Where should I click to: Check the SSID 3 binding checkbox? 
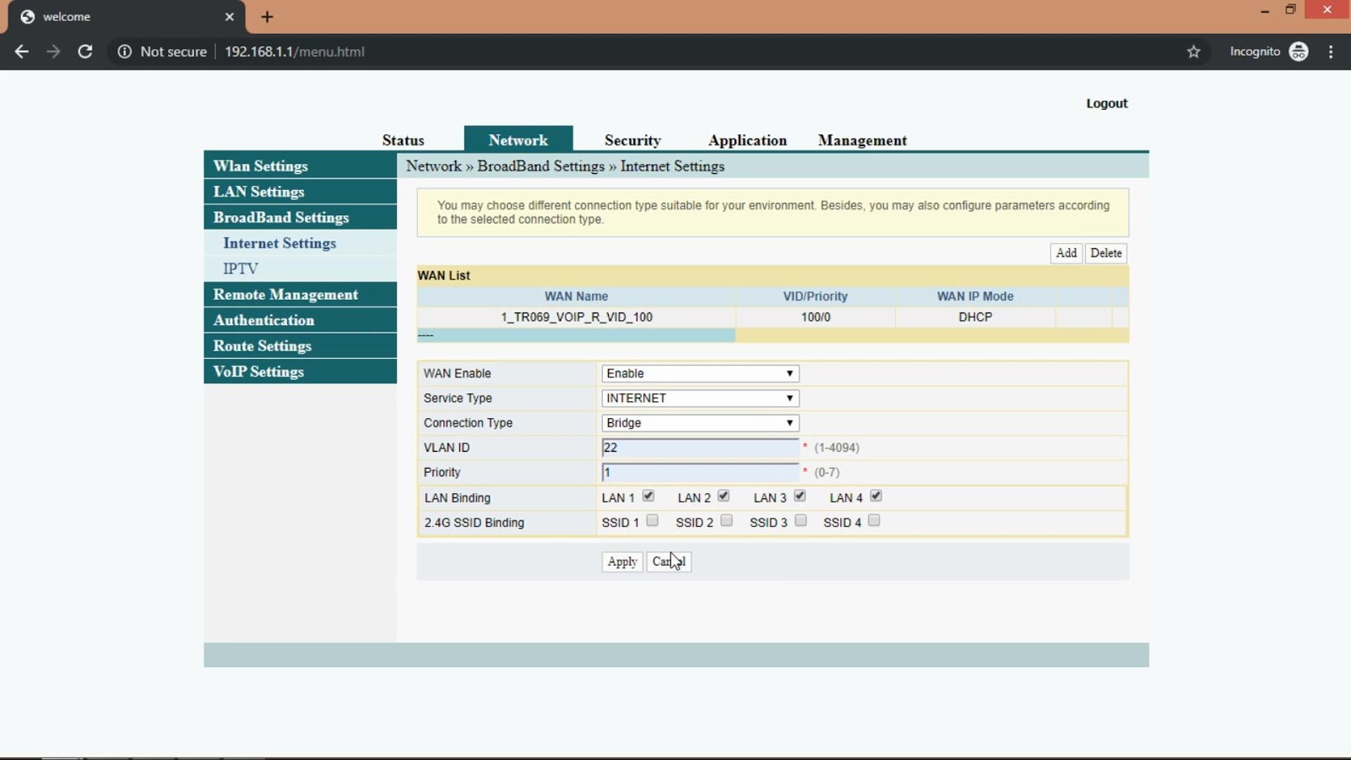point(800,521)
